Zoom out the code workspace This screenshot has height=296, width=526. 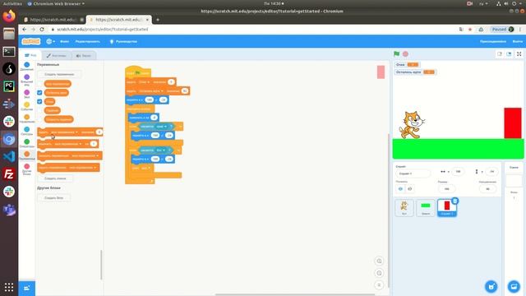379,273
